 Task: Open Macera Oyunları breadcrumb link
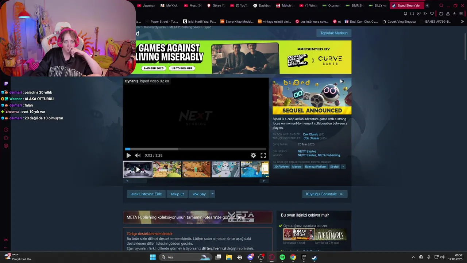click(155, 27)
